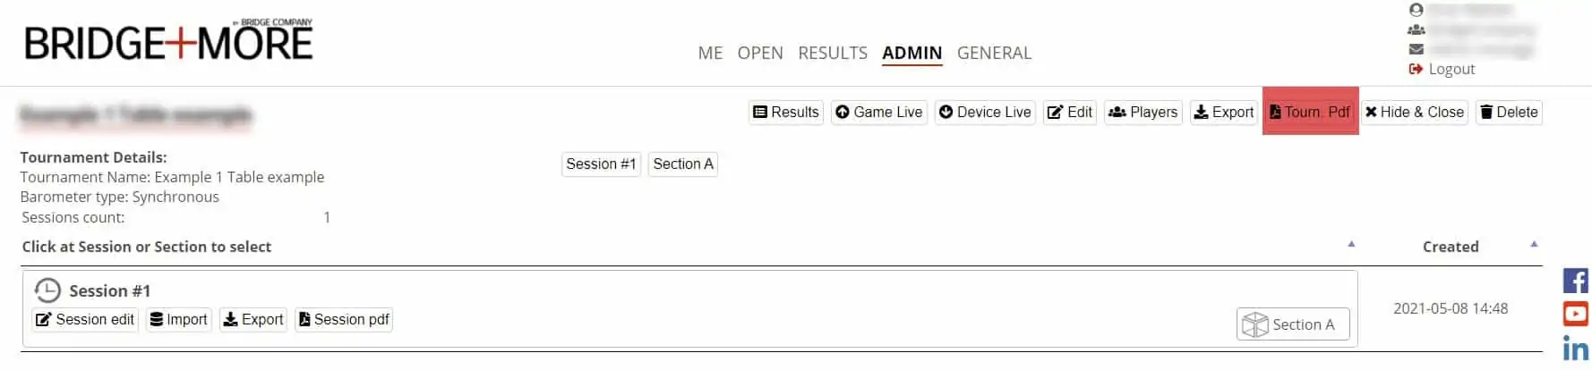1592x370 pixels.
Task: Click the Tourn. Pdf button
Action: [x=1310, y=112]
